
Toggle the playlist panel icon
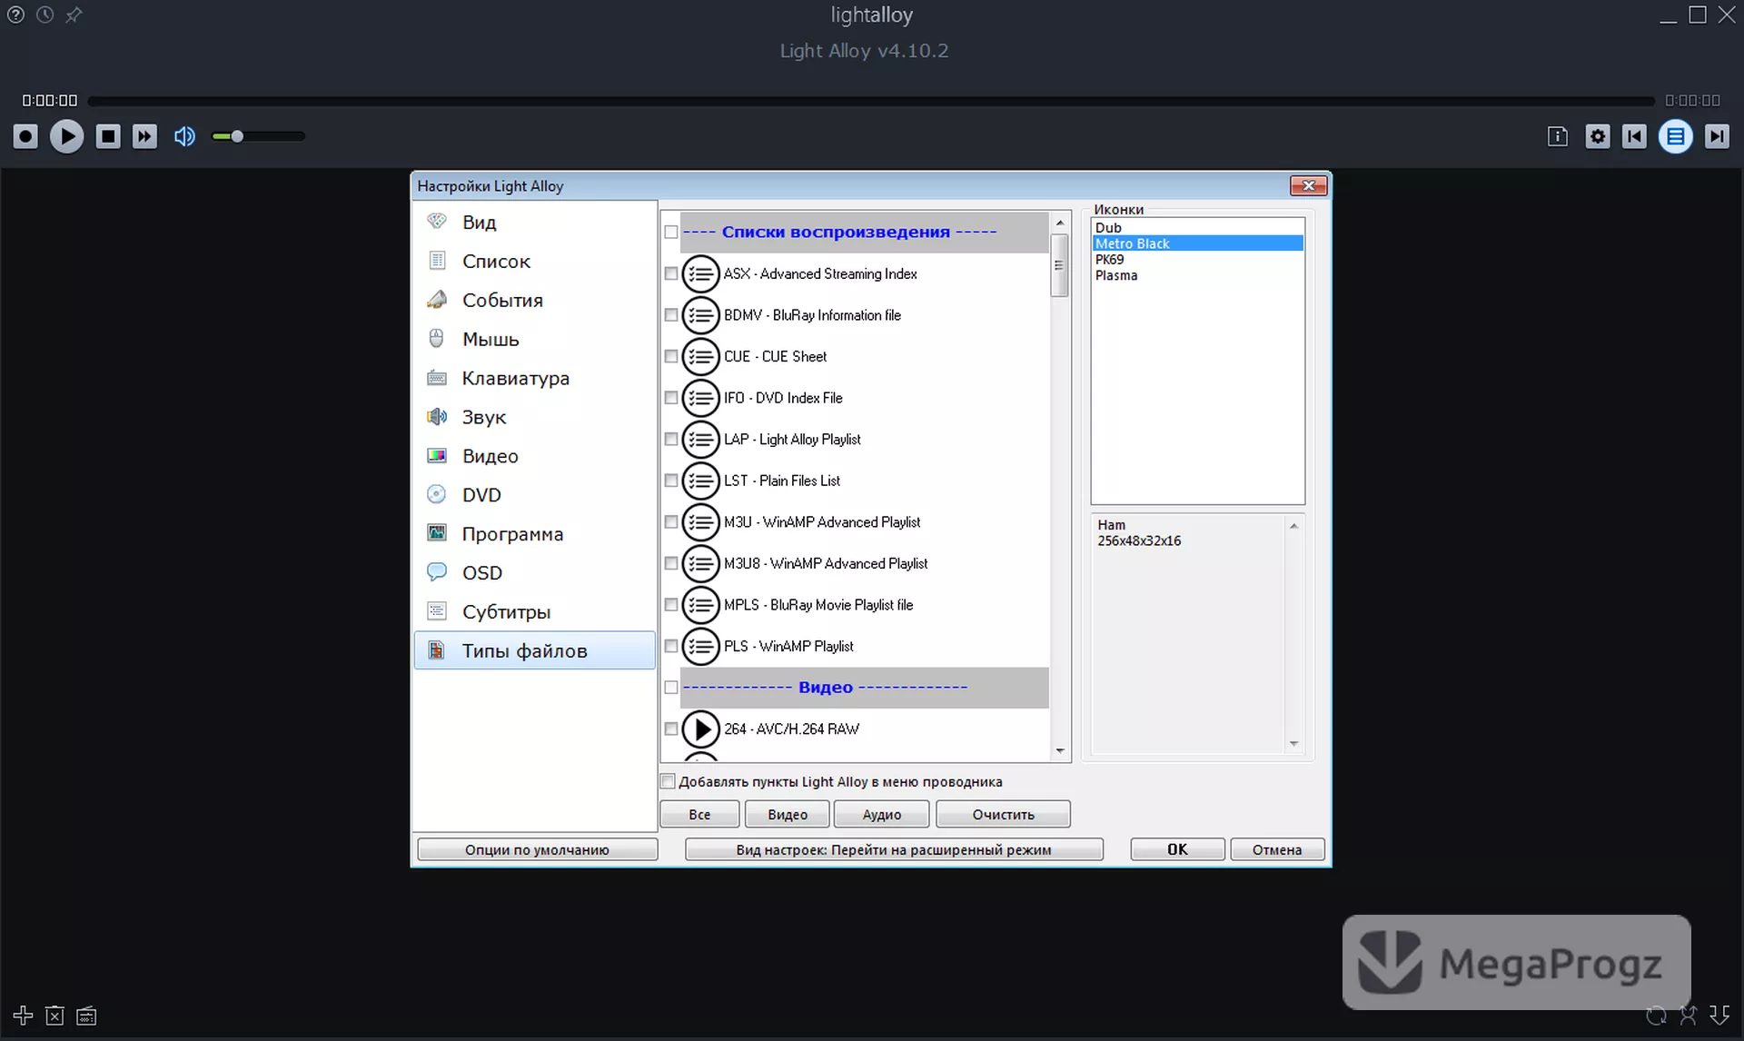tap(1675, 136)
